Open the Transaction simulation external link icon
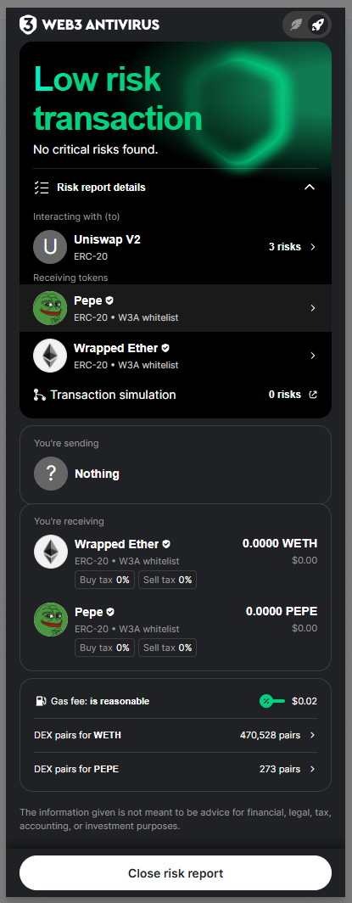This screenshot has height=903, width=352. click(x=313, y=395)
